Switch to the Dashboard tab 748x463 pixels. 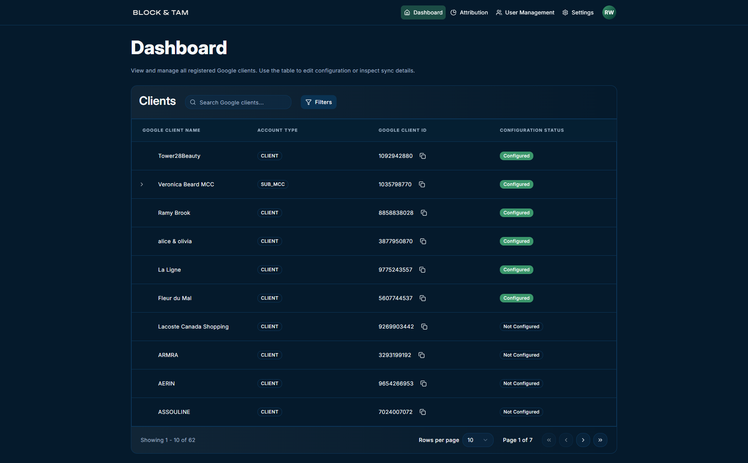423,12
